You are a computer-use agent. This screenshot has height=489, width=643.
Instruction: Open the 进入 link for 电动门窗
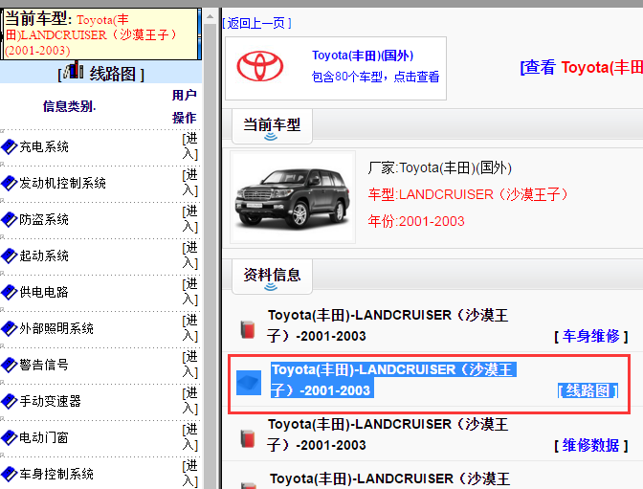(189, 437)
